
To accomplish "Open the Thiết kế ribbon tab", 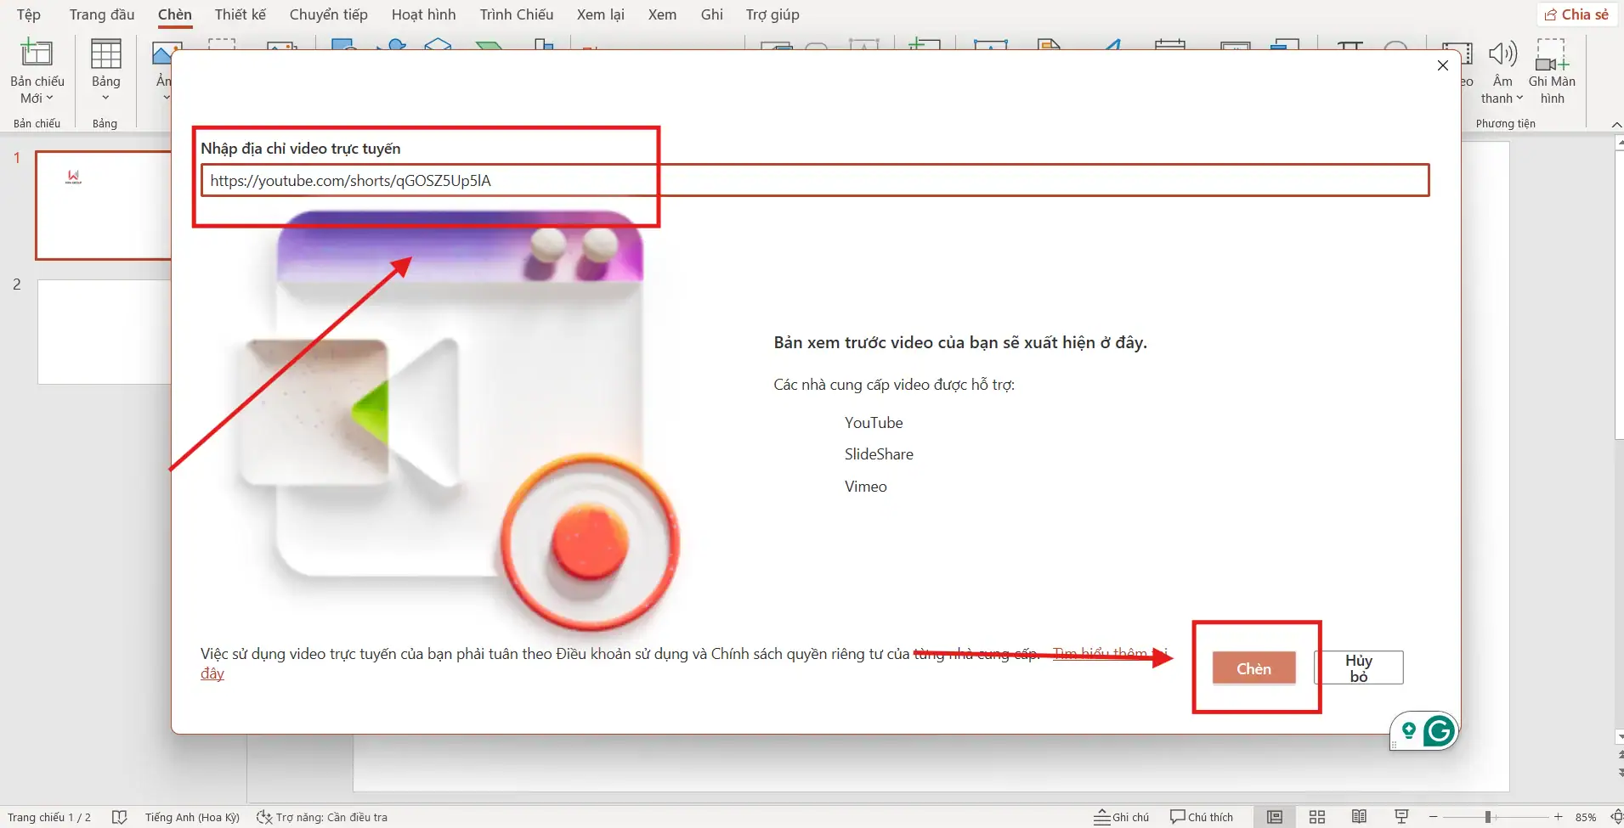I will tap(240, 14).
